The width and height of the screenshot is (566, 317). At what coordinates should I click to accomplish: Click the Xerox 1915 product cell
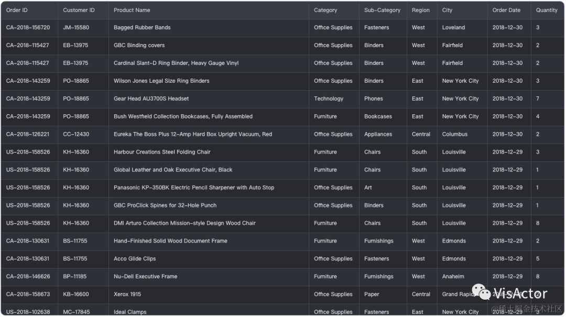(x=127, y=294)
